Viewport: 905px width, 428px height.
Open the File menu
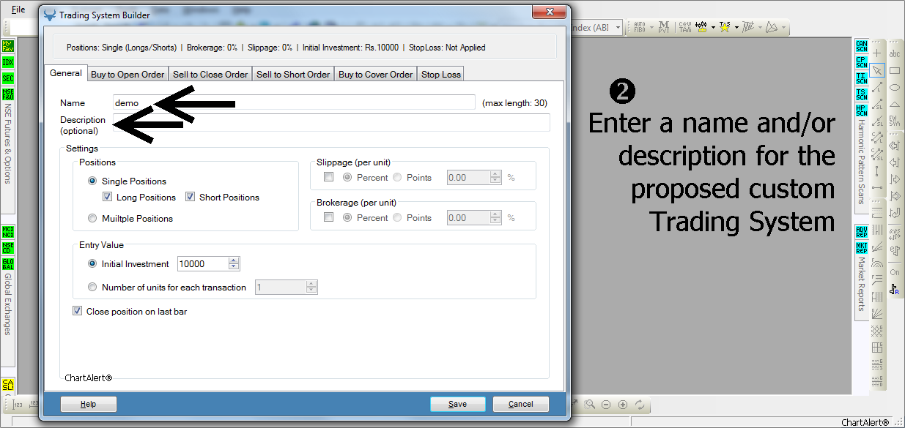(x=18, y=10)
